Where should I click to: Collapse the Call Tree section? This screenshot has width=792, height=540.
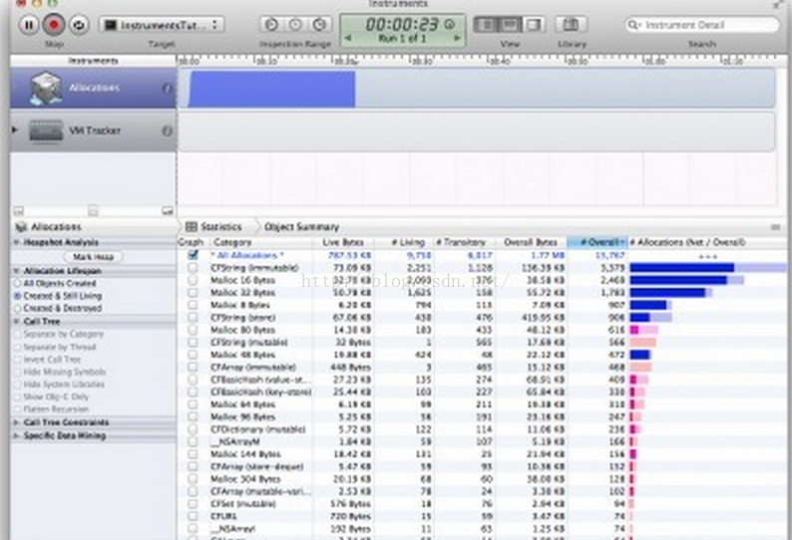pos(16,322)
